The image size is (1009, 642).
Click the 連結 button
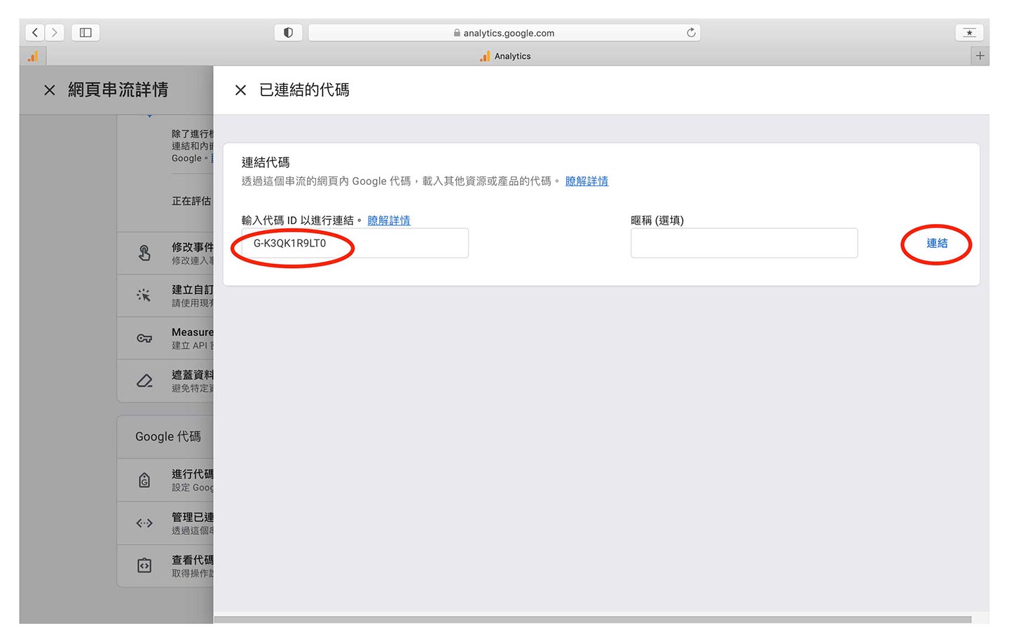click(936, 244)
